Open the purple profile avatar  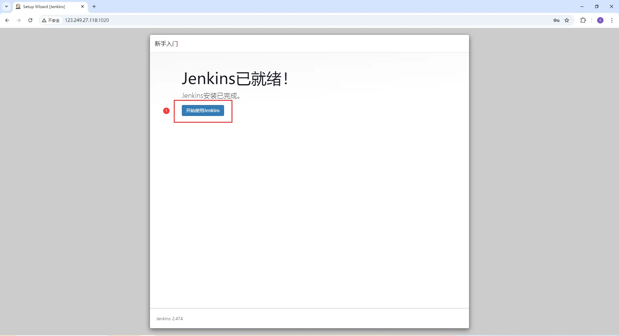pos(600,20)
